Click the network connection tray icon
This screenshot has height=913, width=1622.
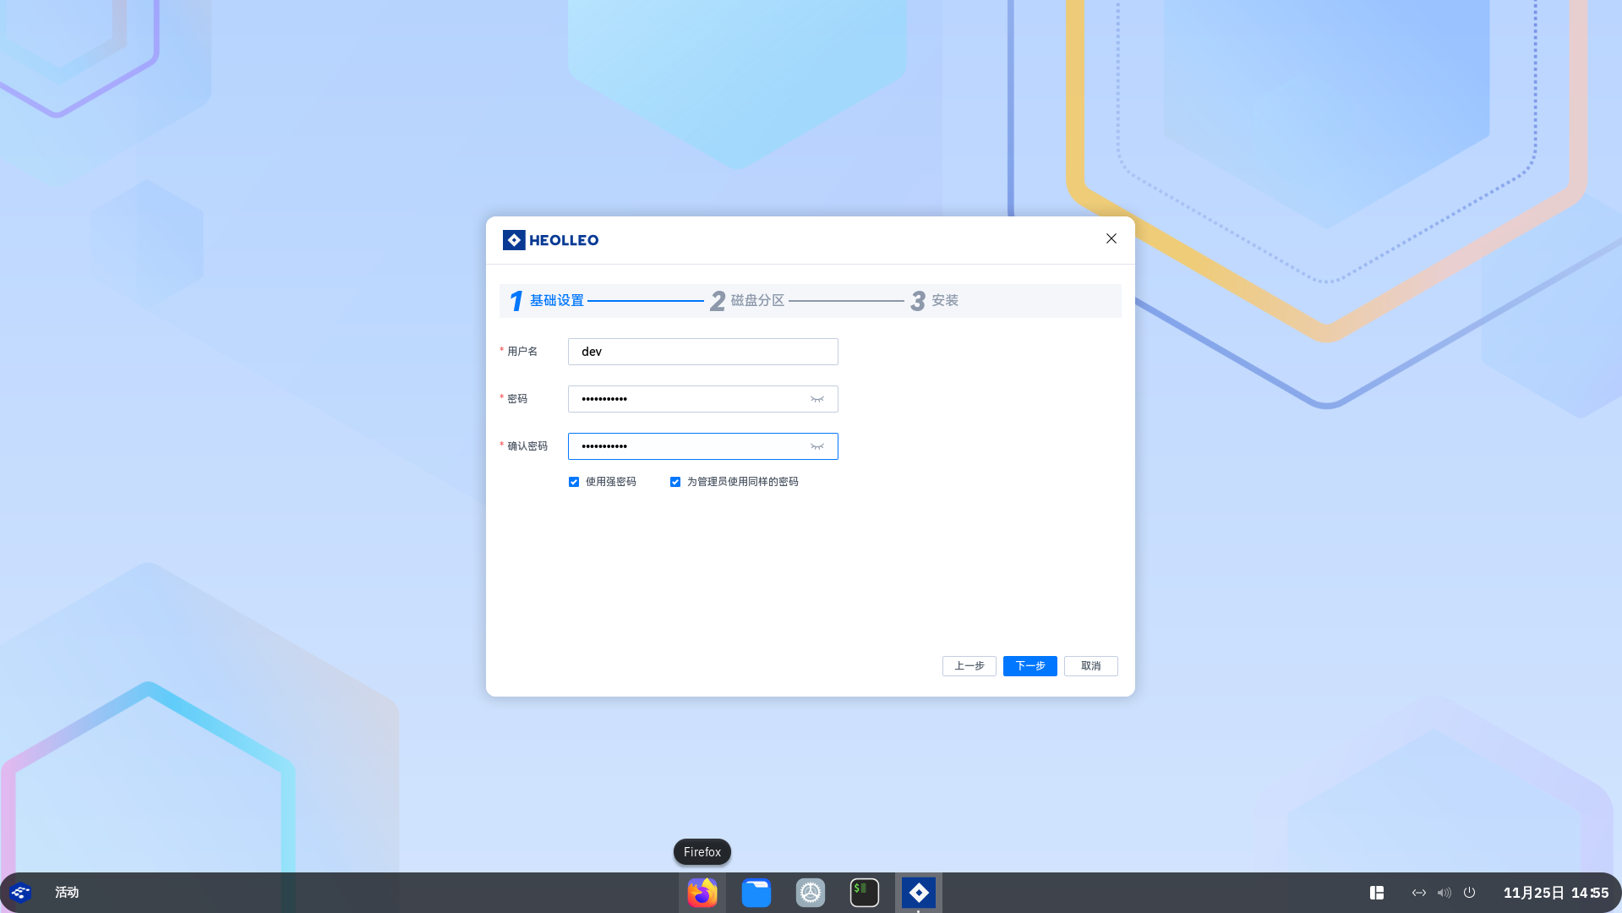pyautogui.click(x=1419, y=893)
